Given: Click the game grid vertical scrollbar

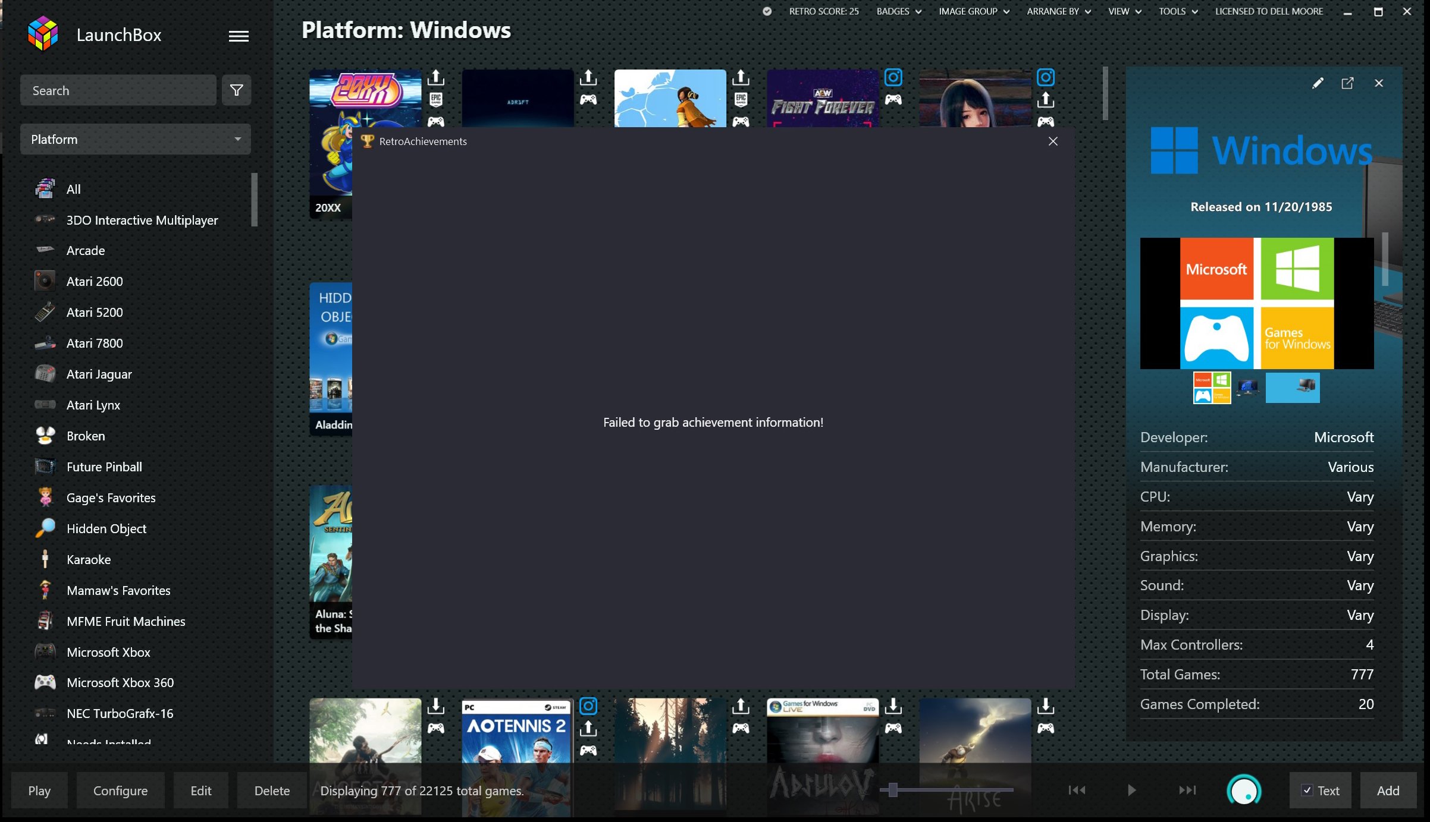Looking at the screenshot, I should click(1105, 93).
